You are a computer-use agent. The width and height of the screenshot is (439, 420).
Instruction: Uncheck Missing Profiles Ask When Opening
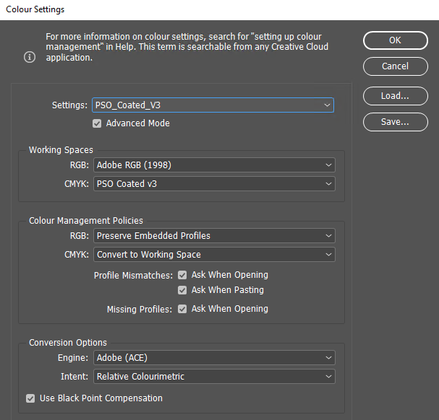182,309
